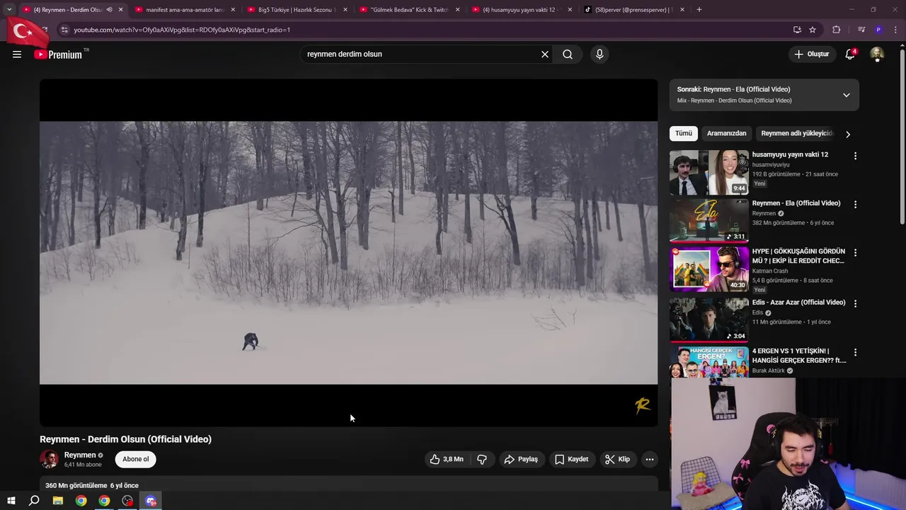The image size is (906, 510).
Task: Clear the search box with X icon
Action: coord(545,55)
